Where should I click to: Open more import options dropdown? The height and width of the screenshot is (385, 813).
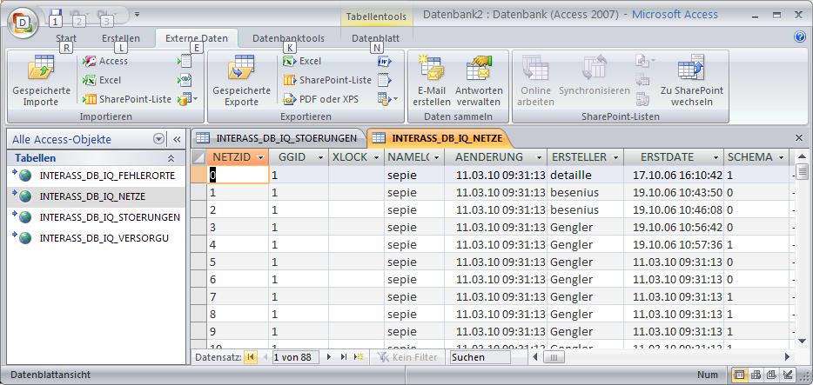coord(187,99)
